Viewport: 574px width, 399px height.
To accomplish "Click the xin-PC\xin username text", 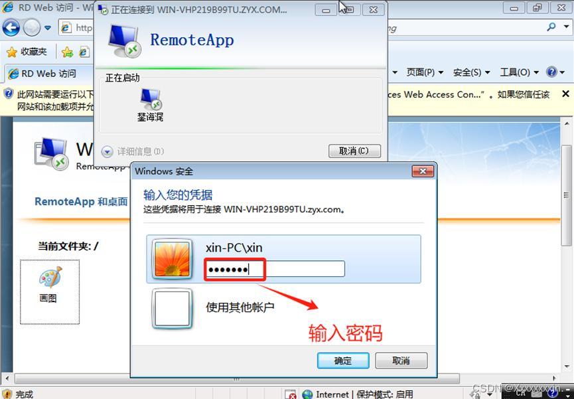I will [x=234, y=248].
